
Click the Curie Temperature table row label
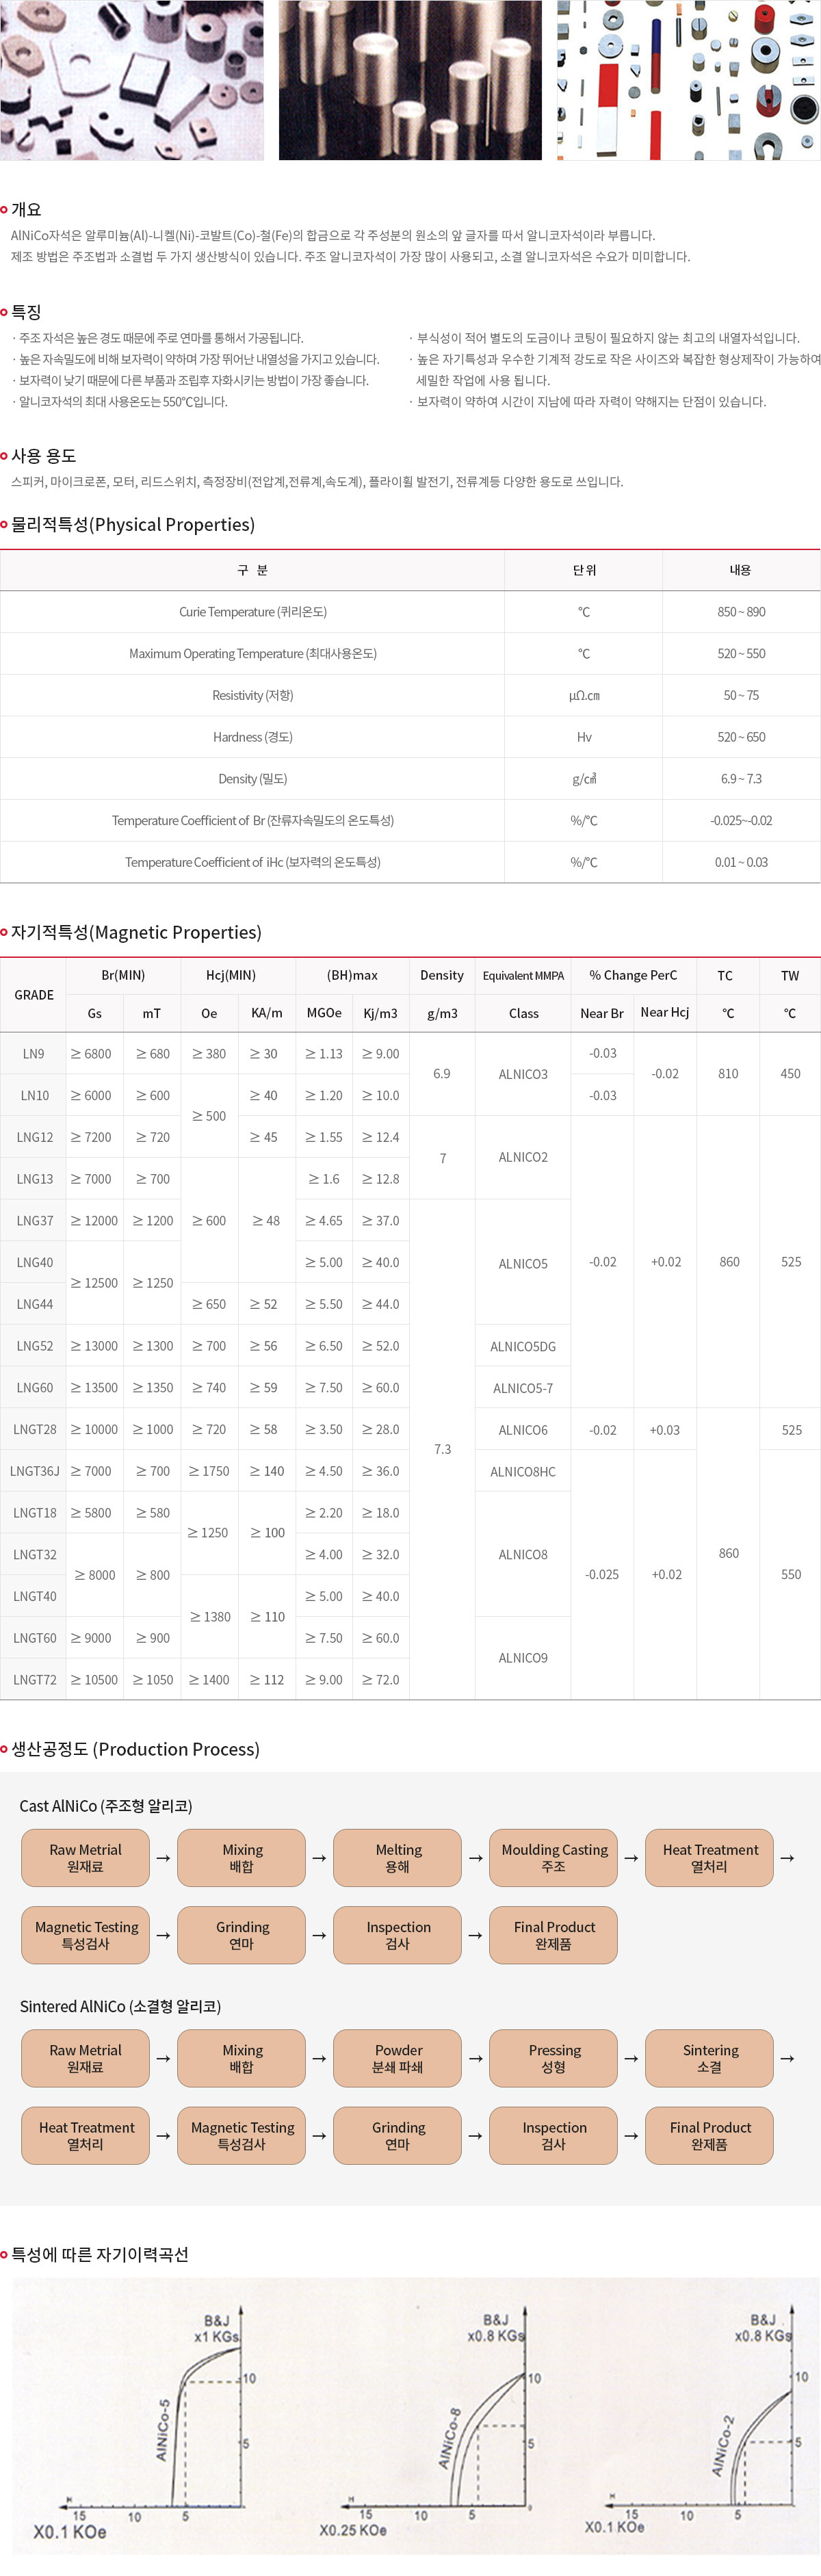[252, 612]
